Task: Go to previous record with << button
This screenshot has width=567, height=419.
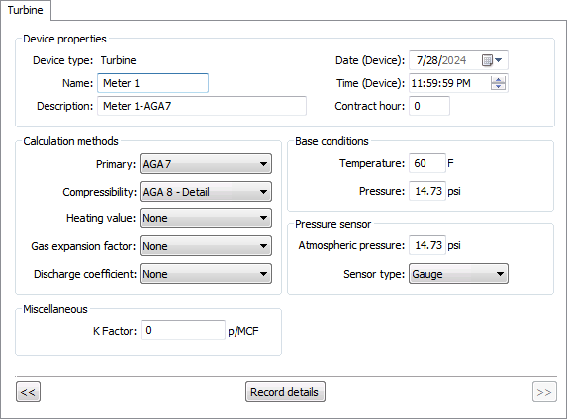Action: tap(29, 392)
